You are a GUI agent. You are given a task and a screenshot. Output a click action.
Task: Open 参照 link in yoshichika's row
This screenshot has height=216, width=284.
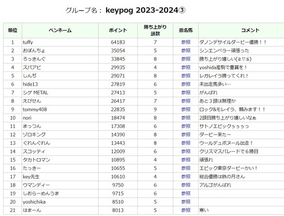tap(186, 202)
